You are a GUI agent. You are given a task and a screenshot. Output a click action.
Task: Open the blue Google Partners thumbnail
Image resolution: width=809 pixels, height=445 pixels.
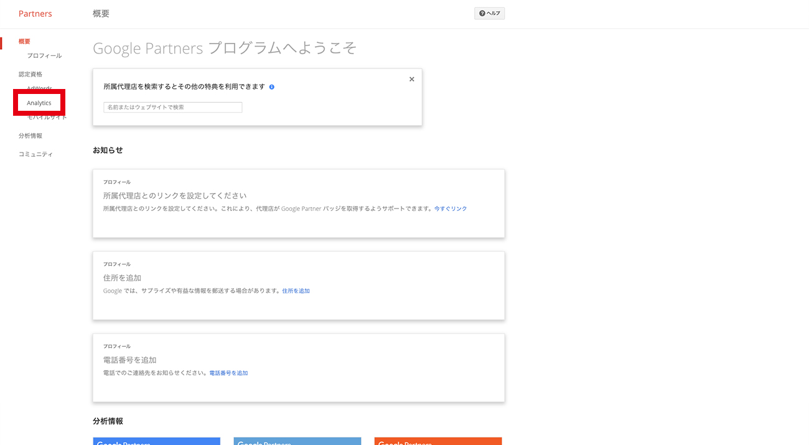coord(157,441)
